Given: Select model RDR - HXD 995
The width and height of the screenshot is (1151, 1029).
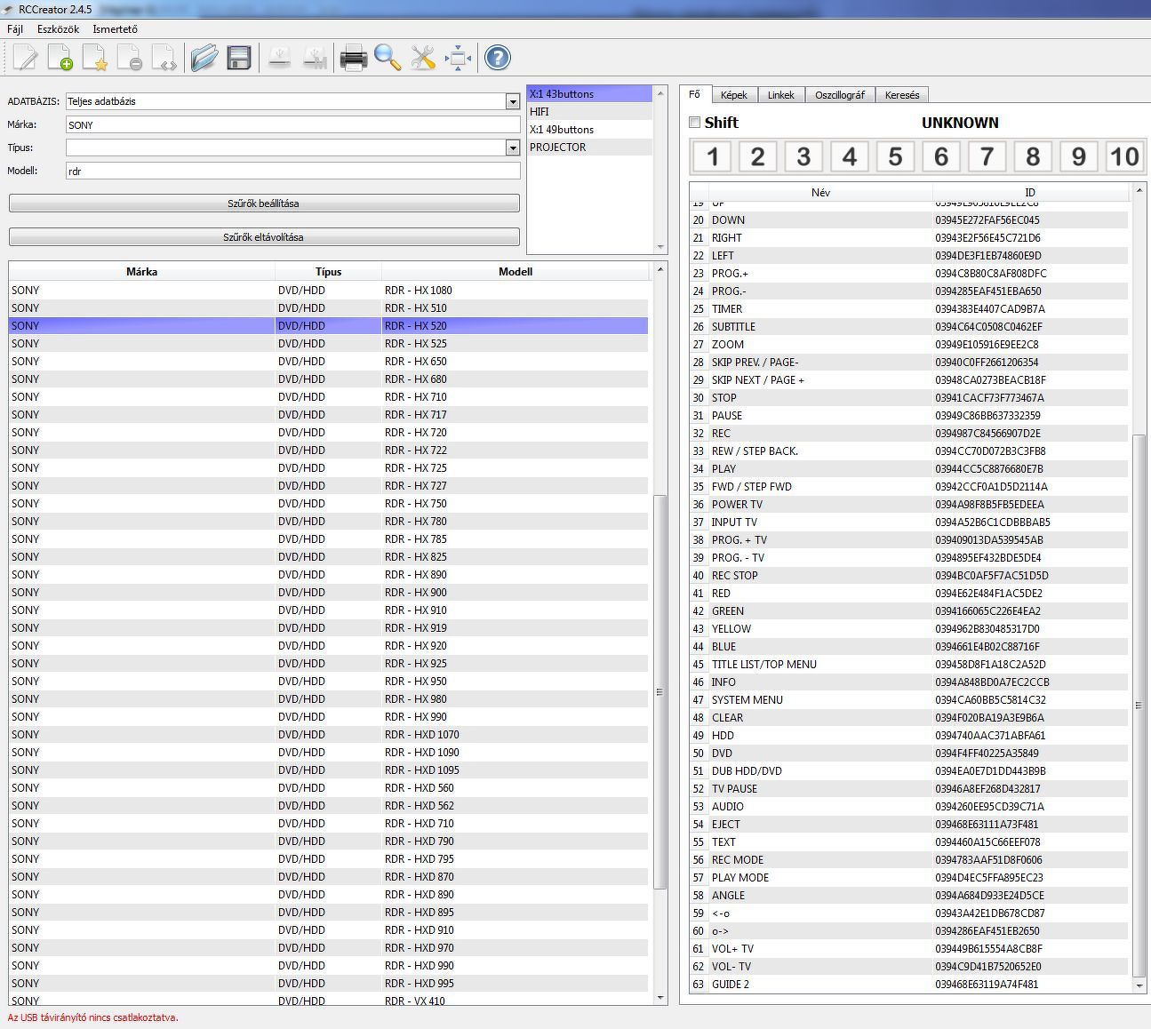Looking at the screenshot, I should [x=329, y=984].
